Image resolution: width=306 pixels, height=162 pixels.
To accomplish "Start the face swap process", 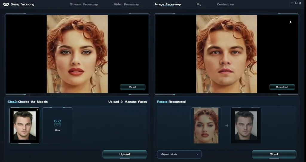I will tap(274, 154).
